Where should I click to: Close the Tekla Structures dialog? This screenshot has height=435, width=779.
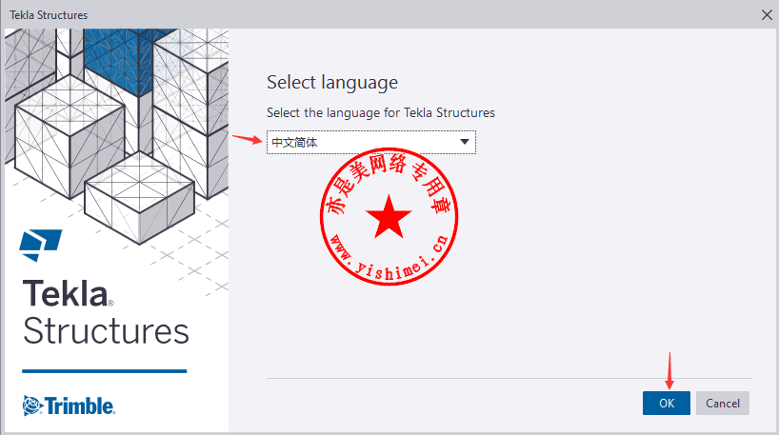[x=767, y=15]
